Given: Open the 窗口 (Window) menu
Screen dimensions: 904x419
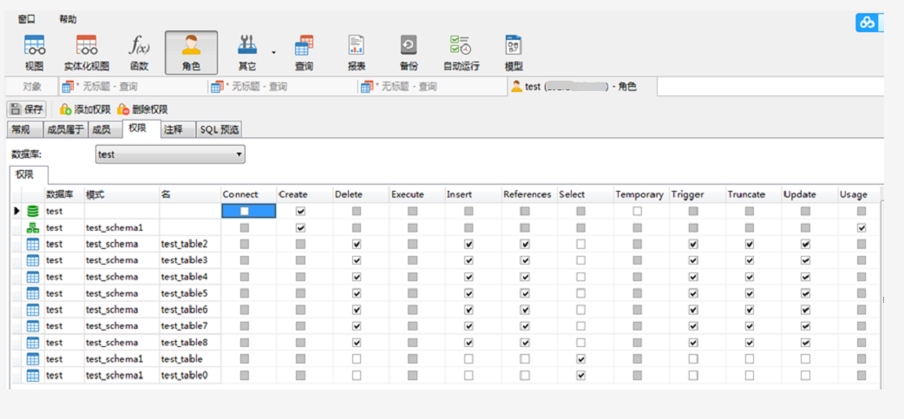Looking at the screenshot, I should [x=27, y=19].
